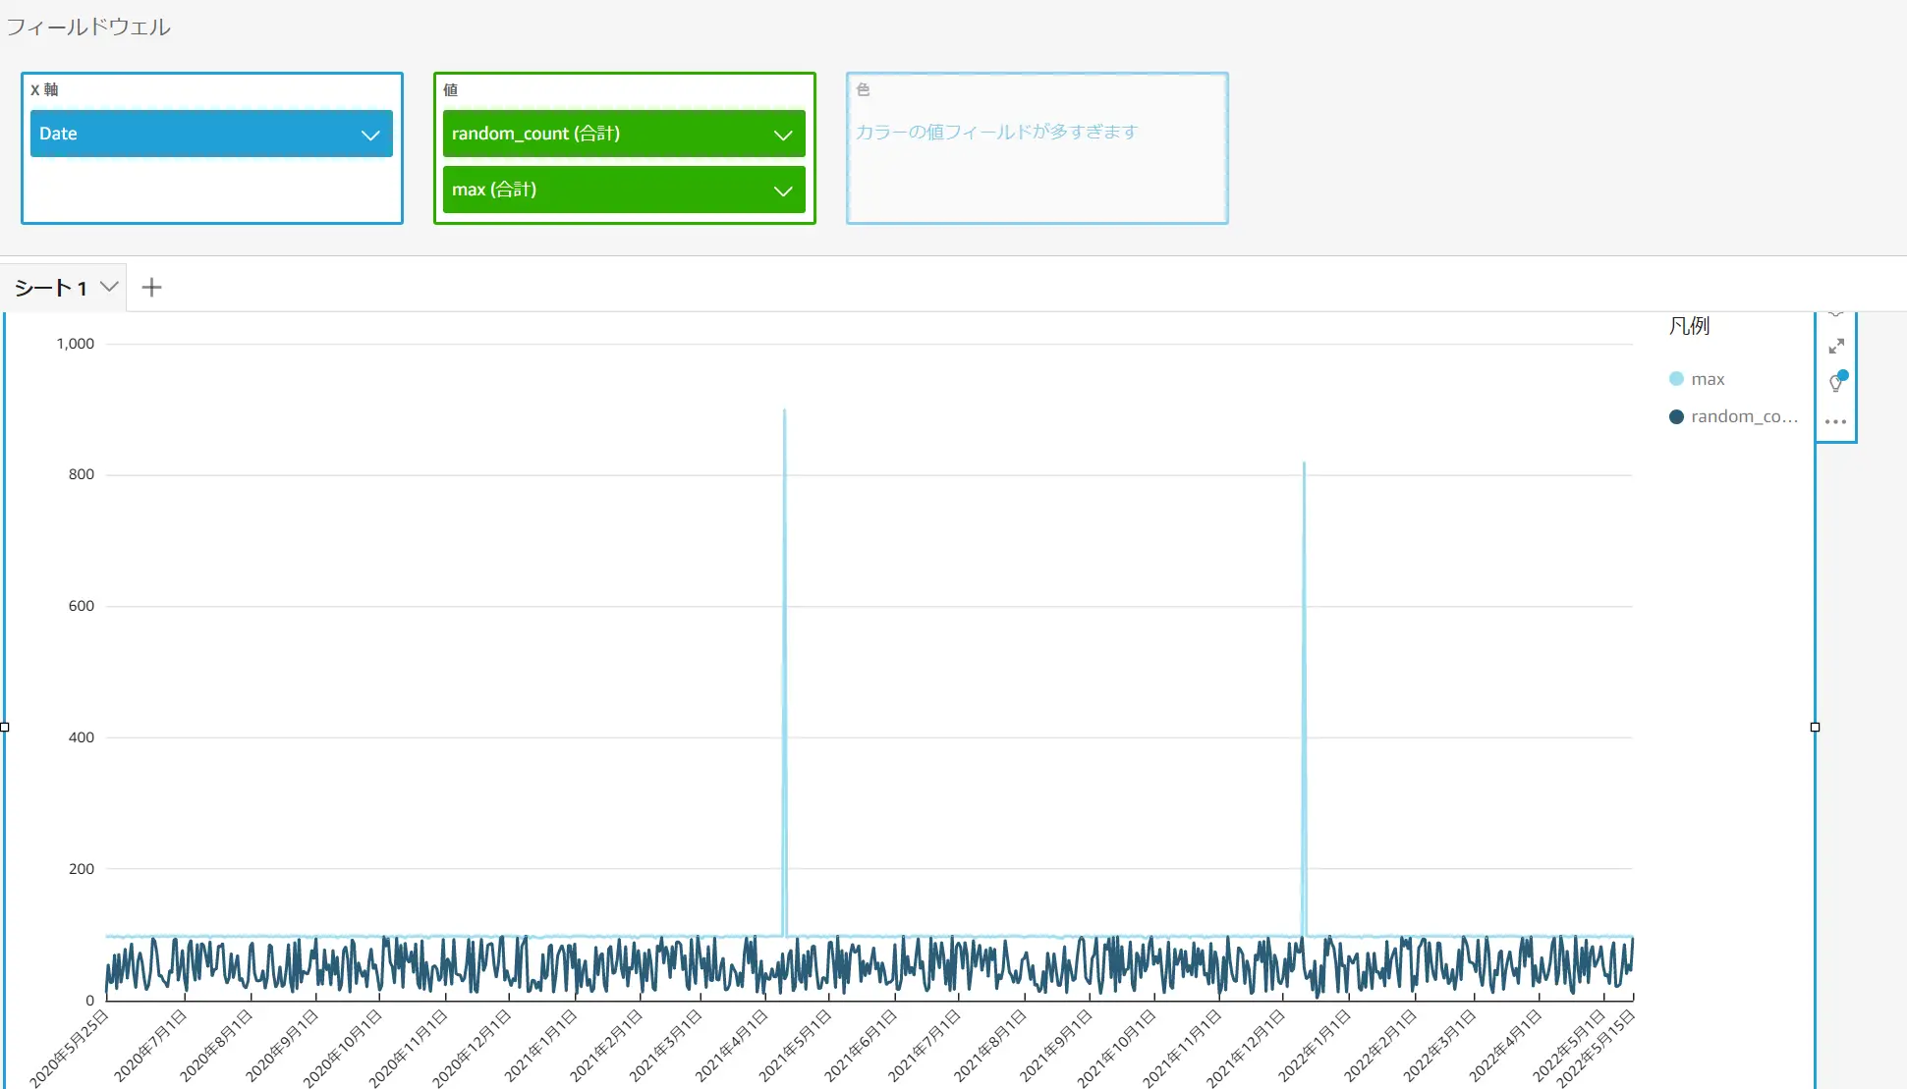Select the random_co... legend label
The width and height of the screenshot is (1907, 1089).
[x=1744, y=416]
